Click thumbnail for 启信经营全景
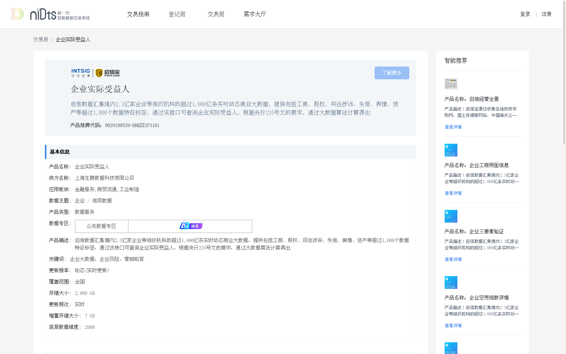The image size is (566, 354). point(451,84)
